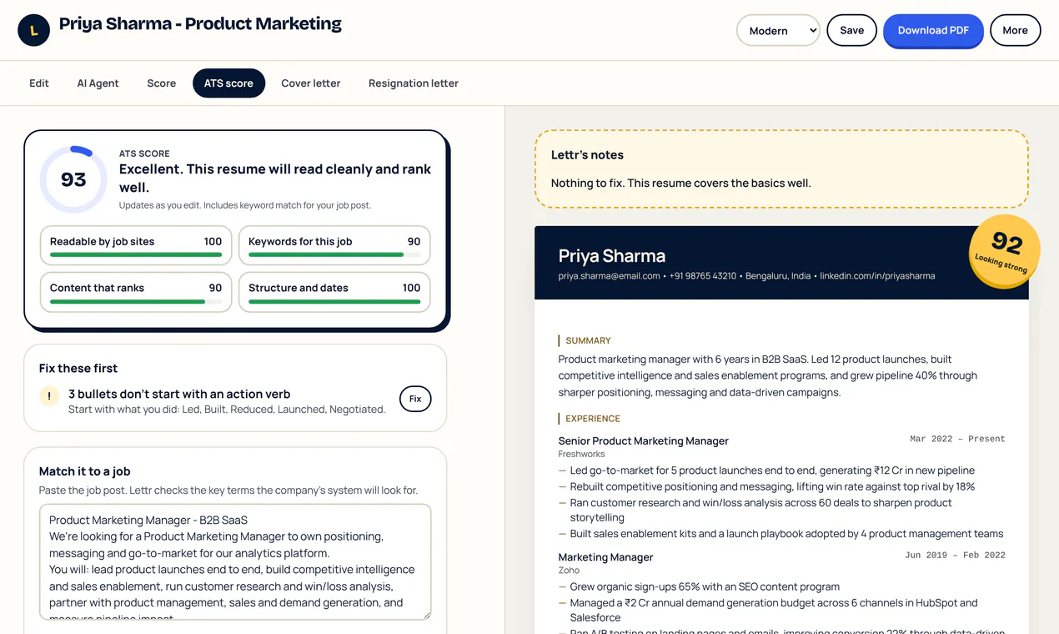Click the Lettr's notes box
The height and width of the screenshot is (634, 1059).
[x=781, y=169]
